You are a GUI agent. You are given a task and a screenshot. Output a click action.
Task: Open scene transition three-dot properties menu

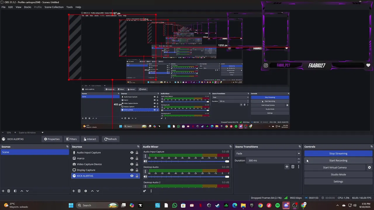(x=298, y=167)
